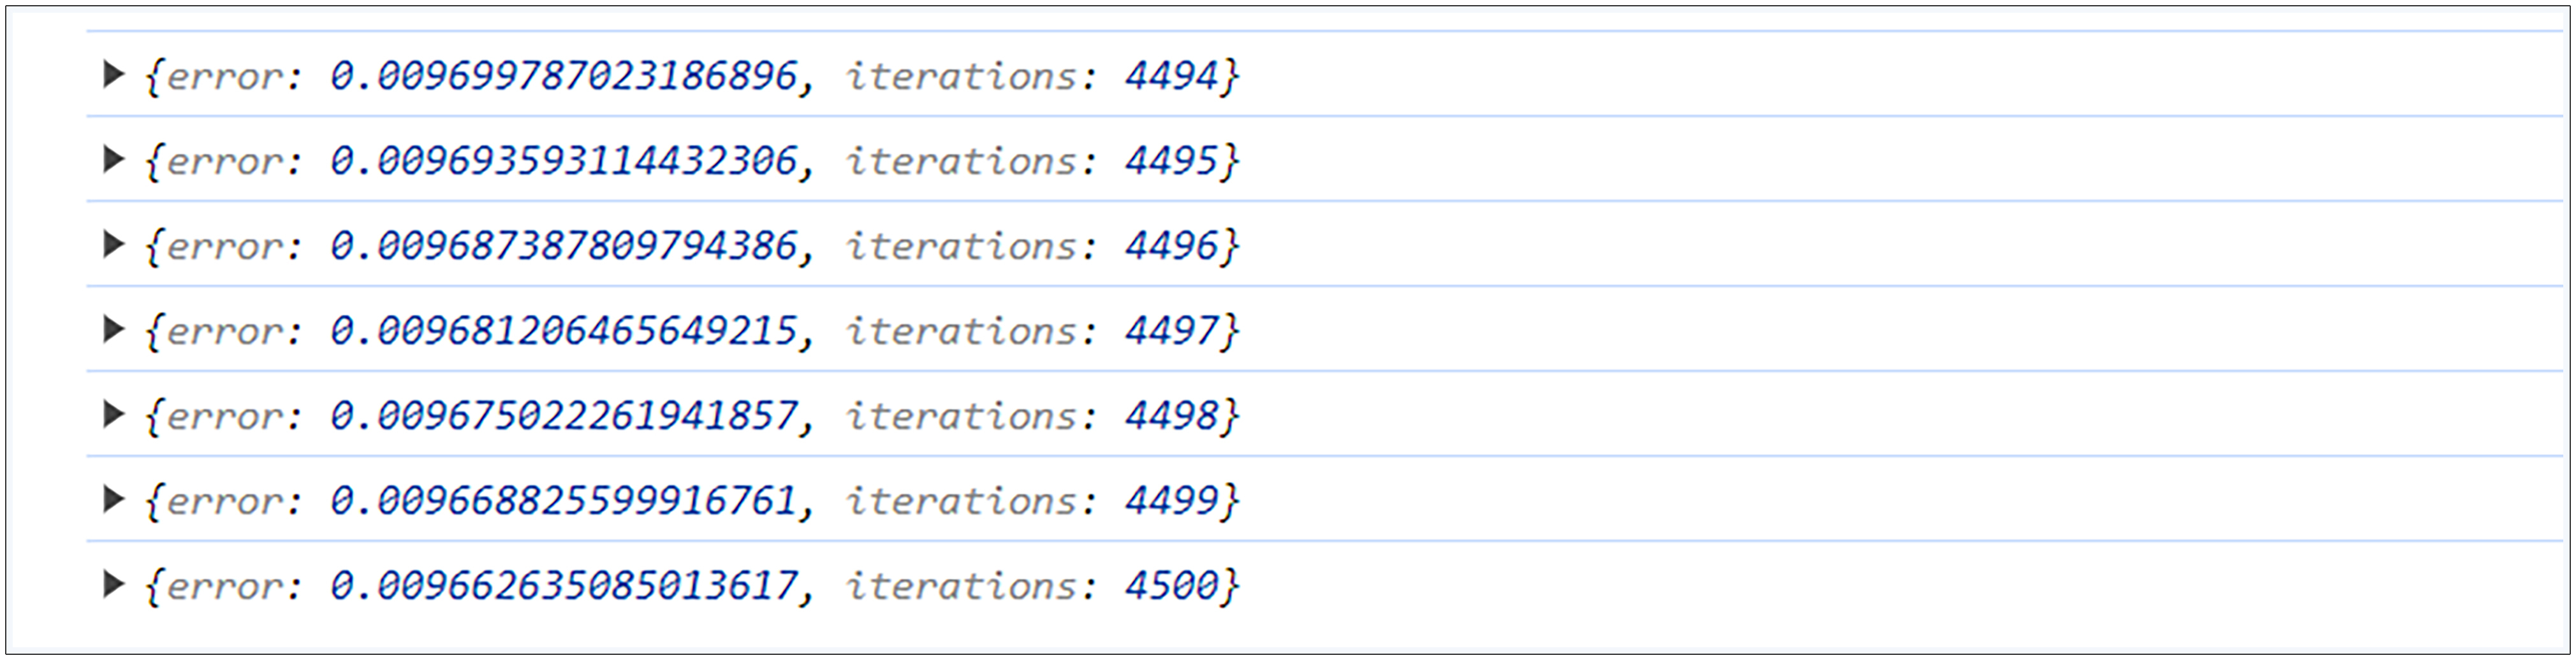Select the error value 0.009675022261941857
This screenshot has width=2576, height=660.
point(563,415)
